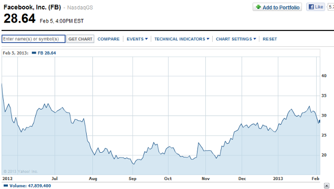
Task: Click the Sep label on the time axis
Action: [x=132, y=178]
